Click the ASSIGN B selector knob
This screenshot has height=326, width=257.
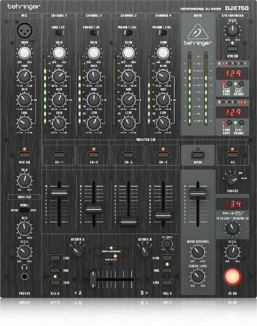click(145, 251)
